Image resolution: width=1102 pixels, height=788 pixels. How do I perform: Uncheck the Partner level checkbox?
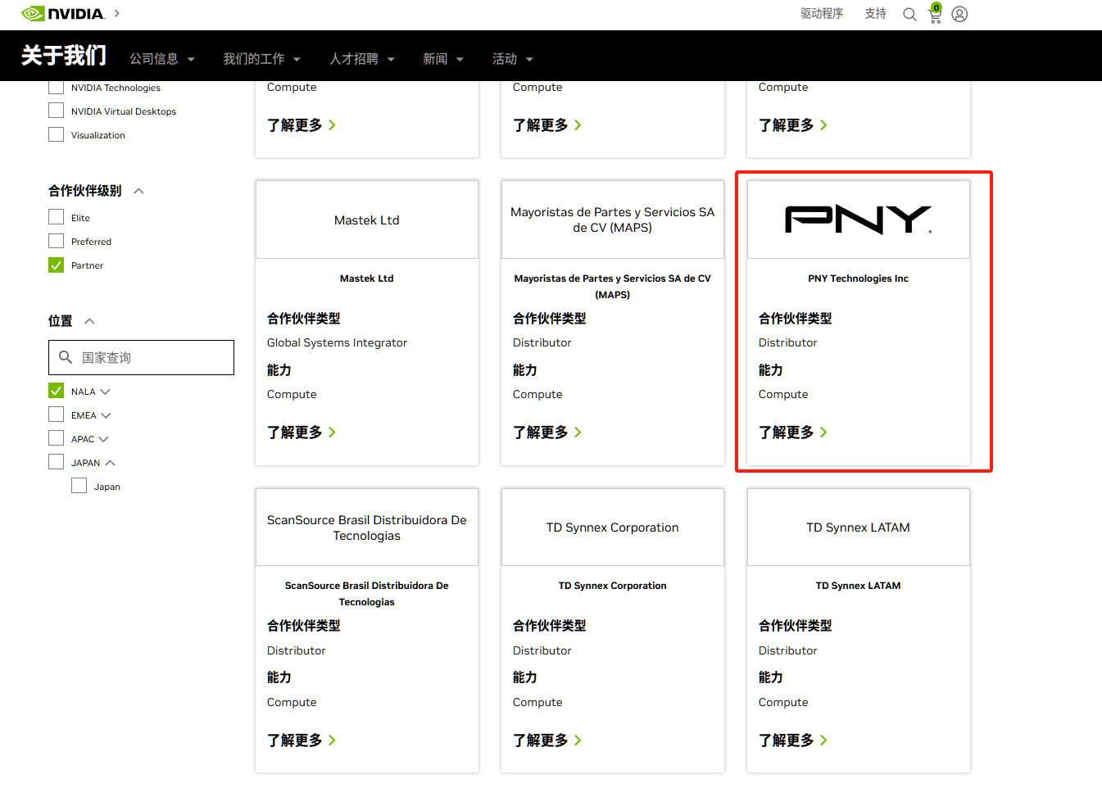56,265
